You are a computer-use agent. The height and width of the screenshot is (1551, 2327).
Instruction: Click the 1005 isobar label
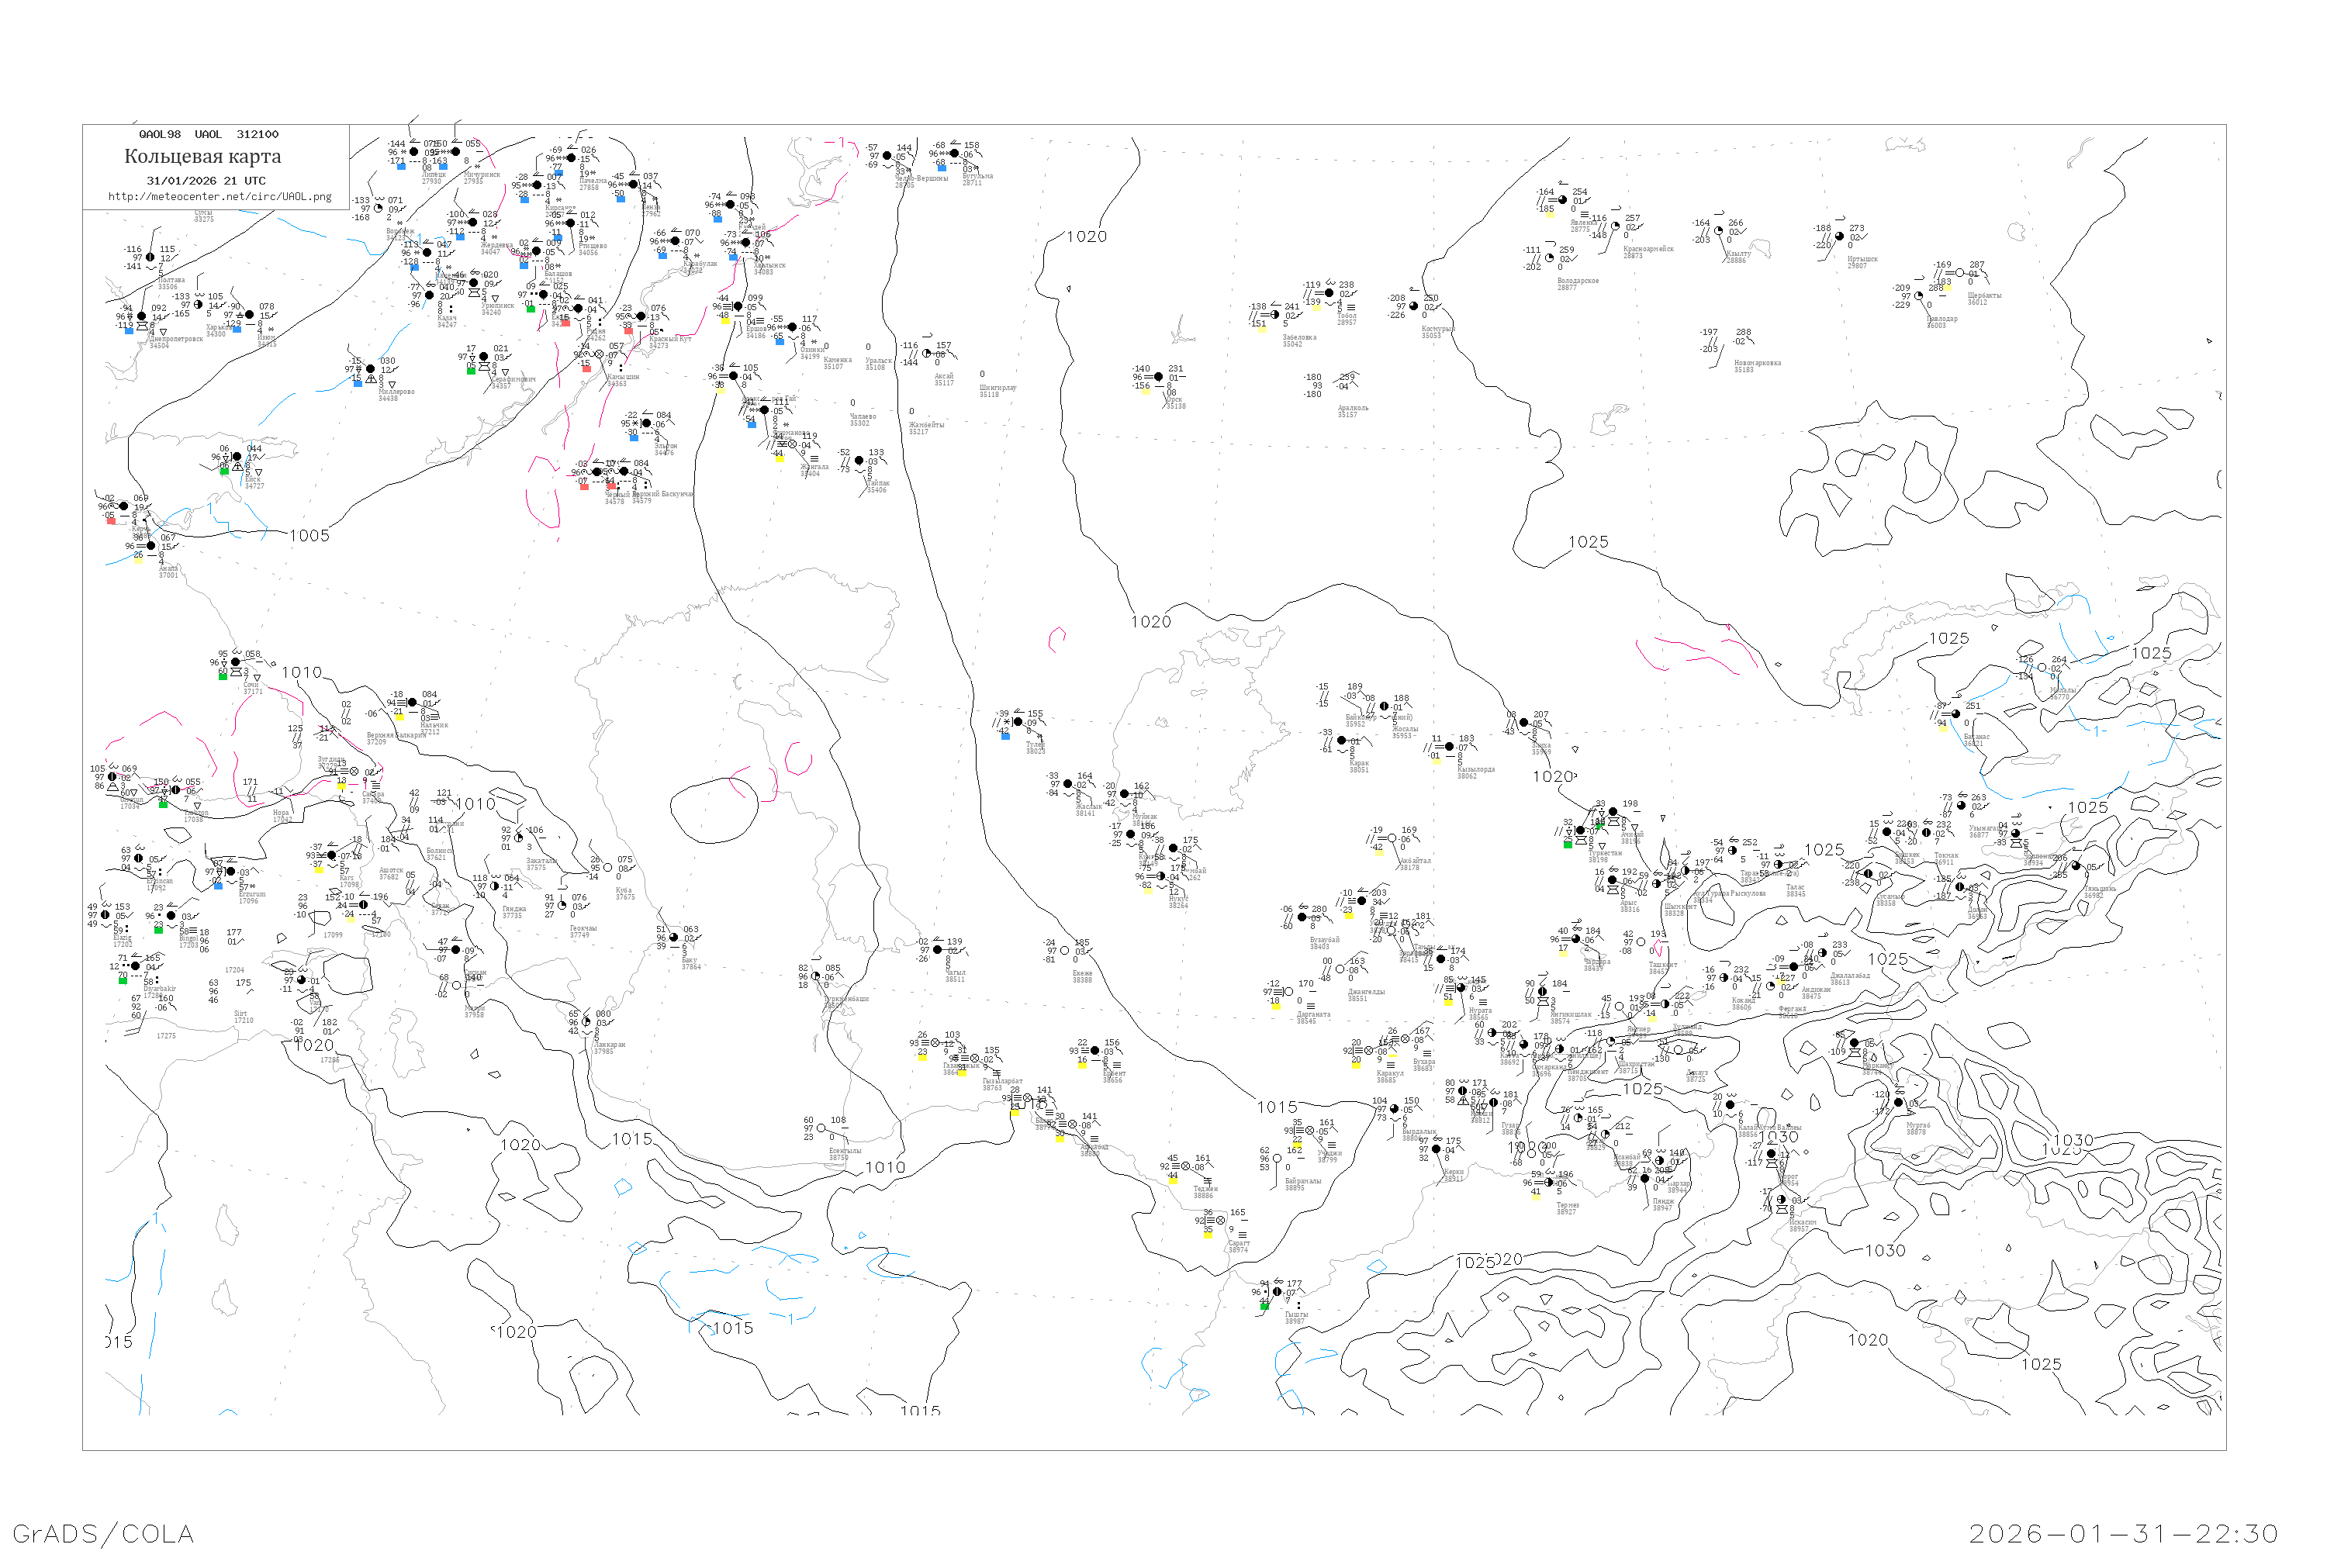click(309, 536)
